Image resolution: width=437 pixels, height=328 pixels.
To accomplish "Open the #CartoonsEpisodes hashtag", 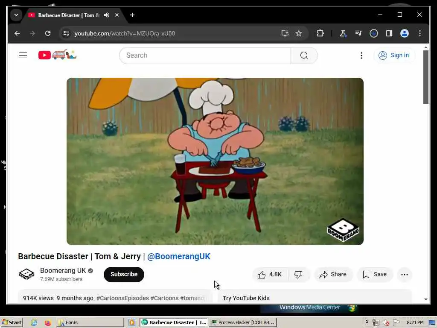I will click(x=122, y=298).
